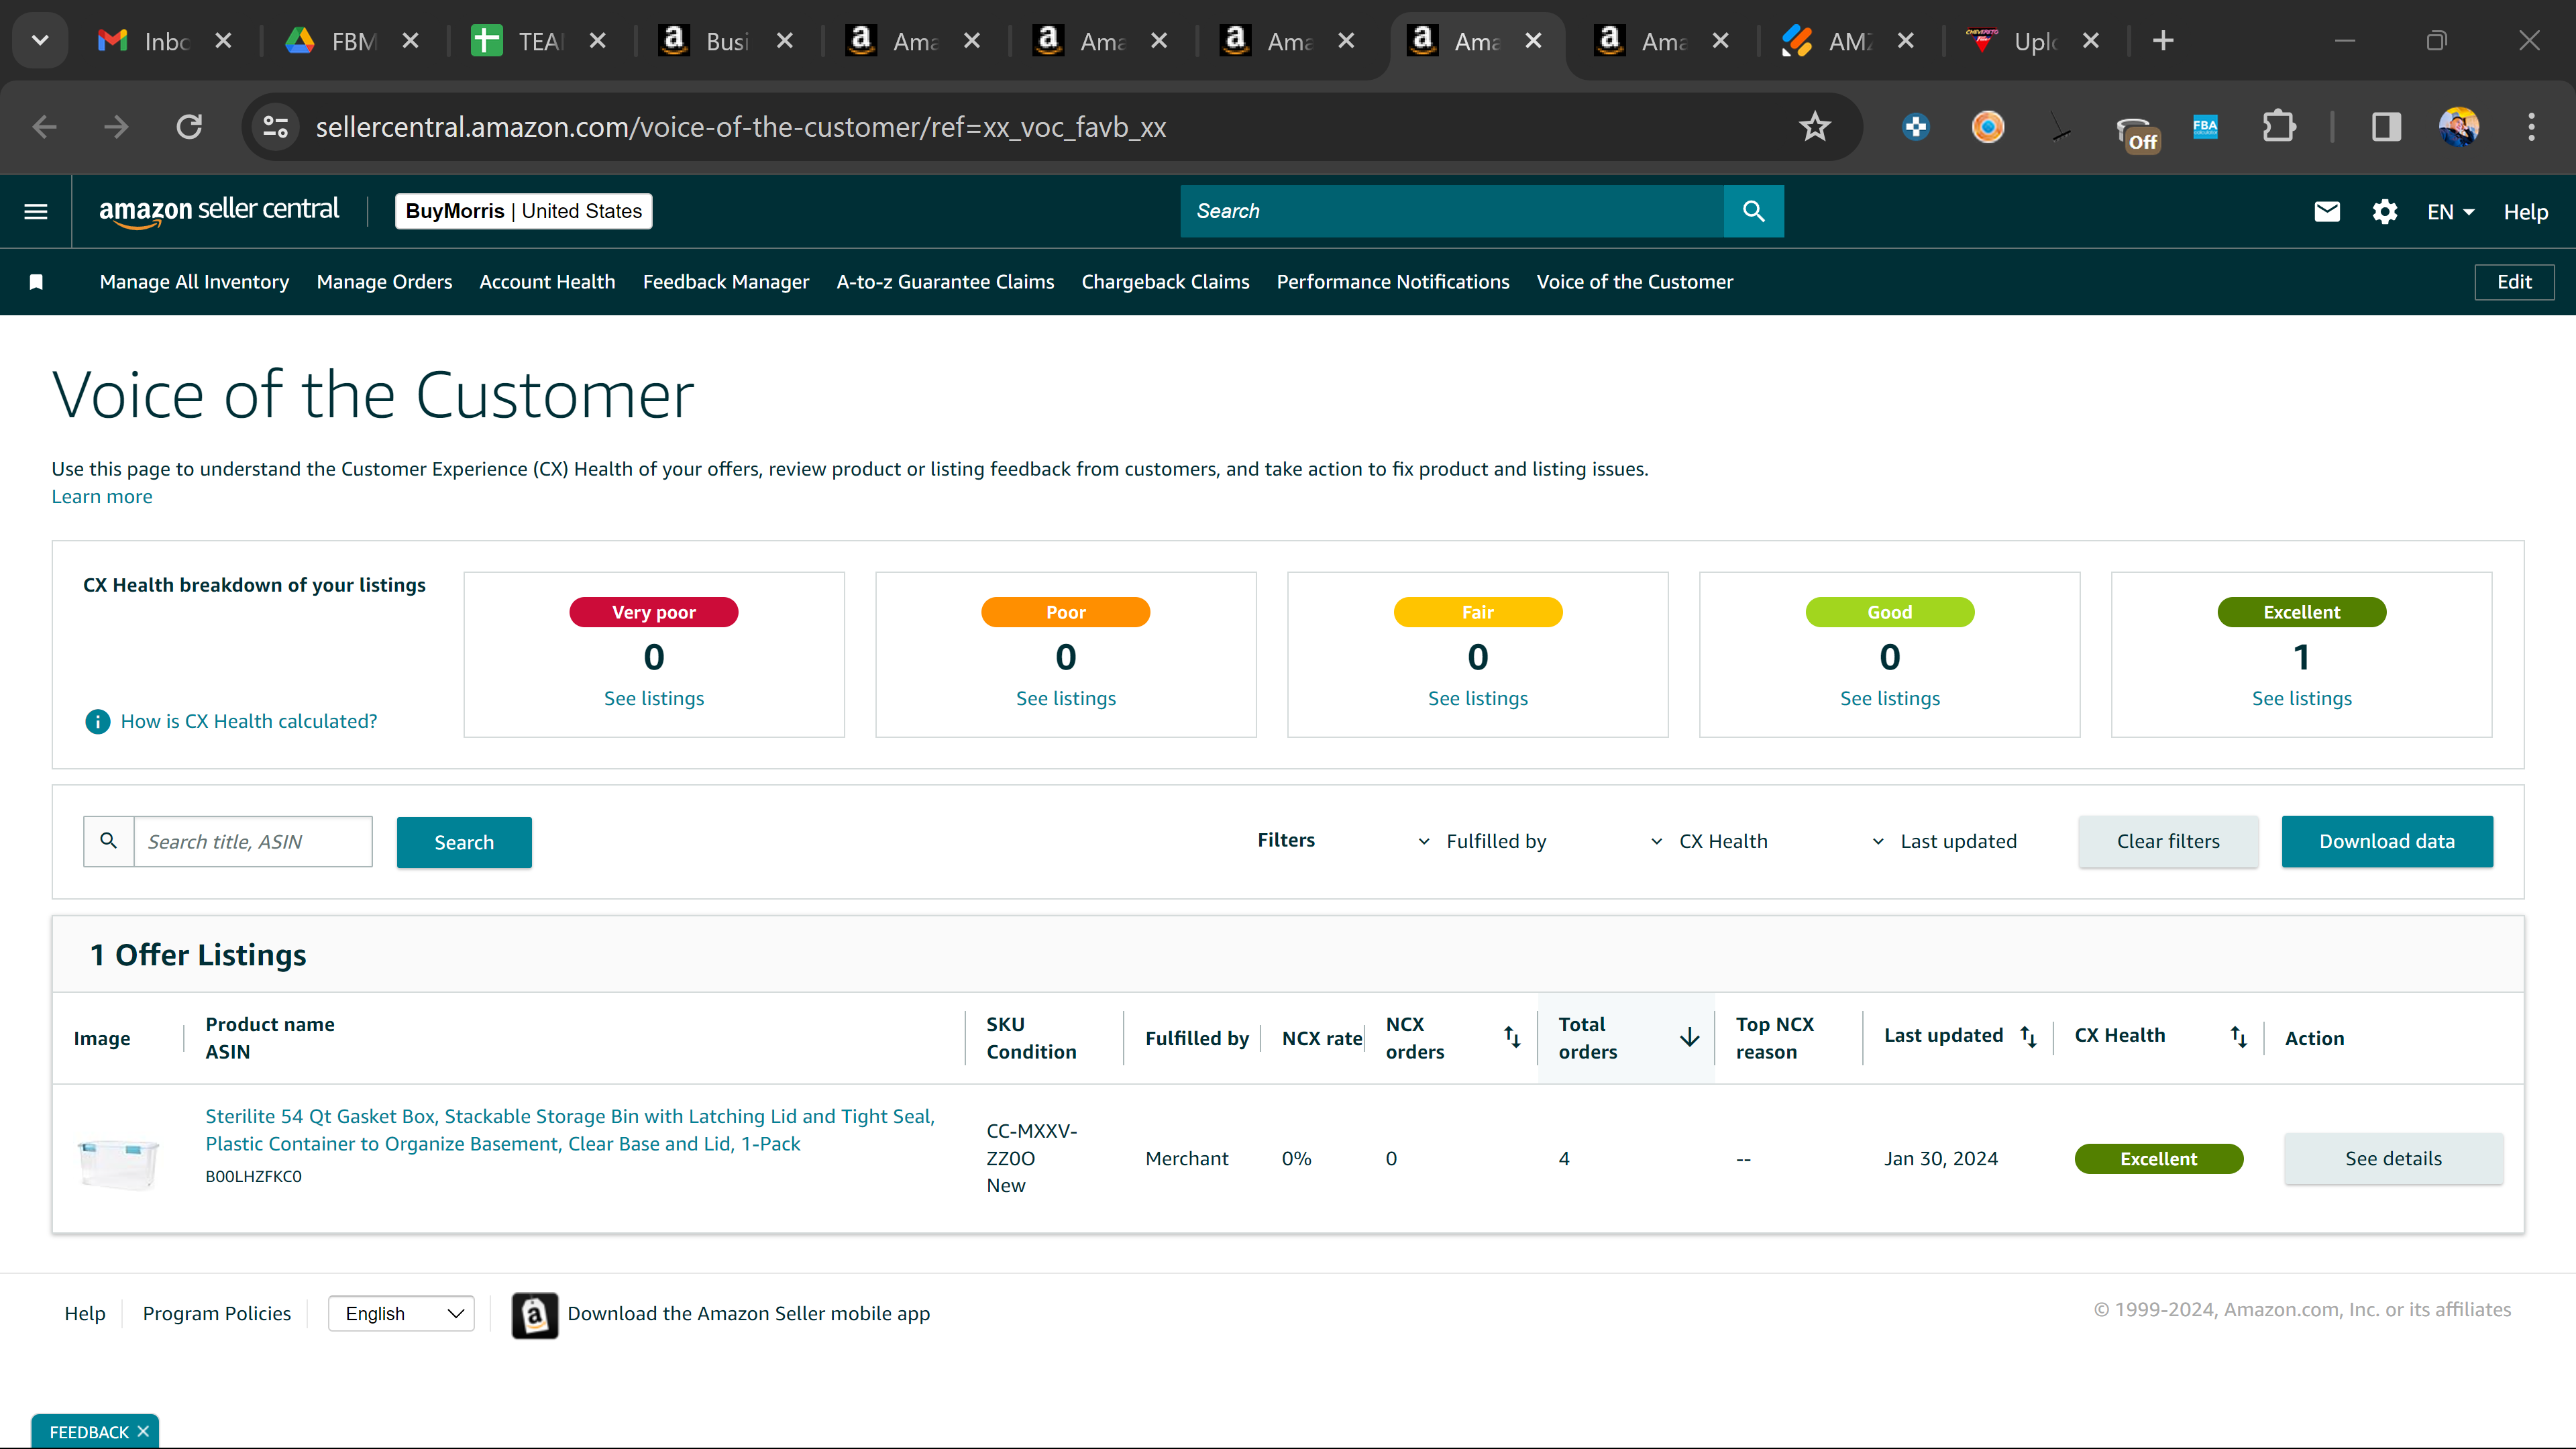View site information icon in address bar
The width and height of the screenshot is (2576, 1449).
click(275, 127)
